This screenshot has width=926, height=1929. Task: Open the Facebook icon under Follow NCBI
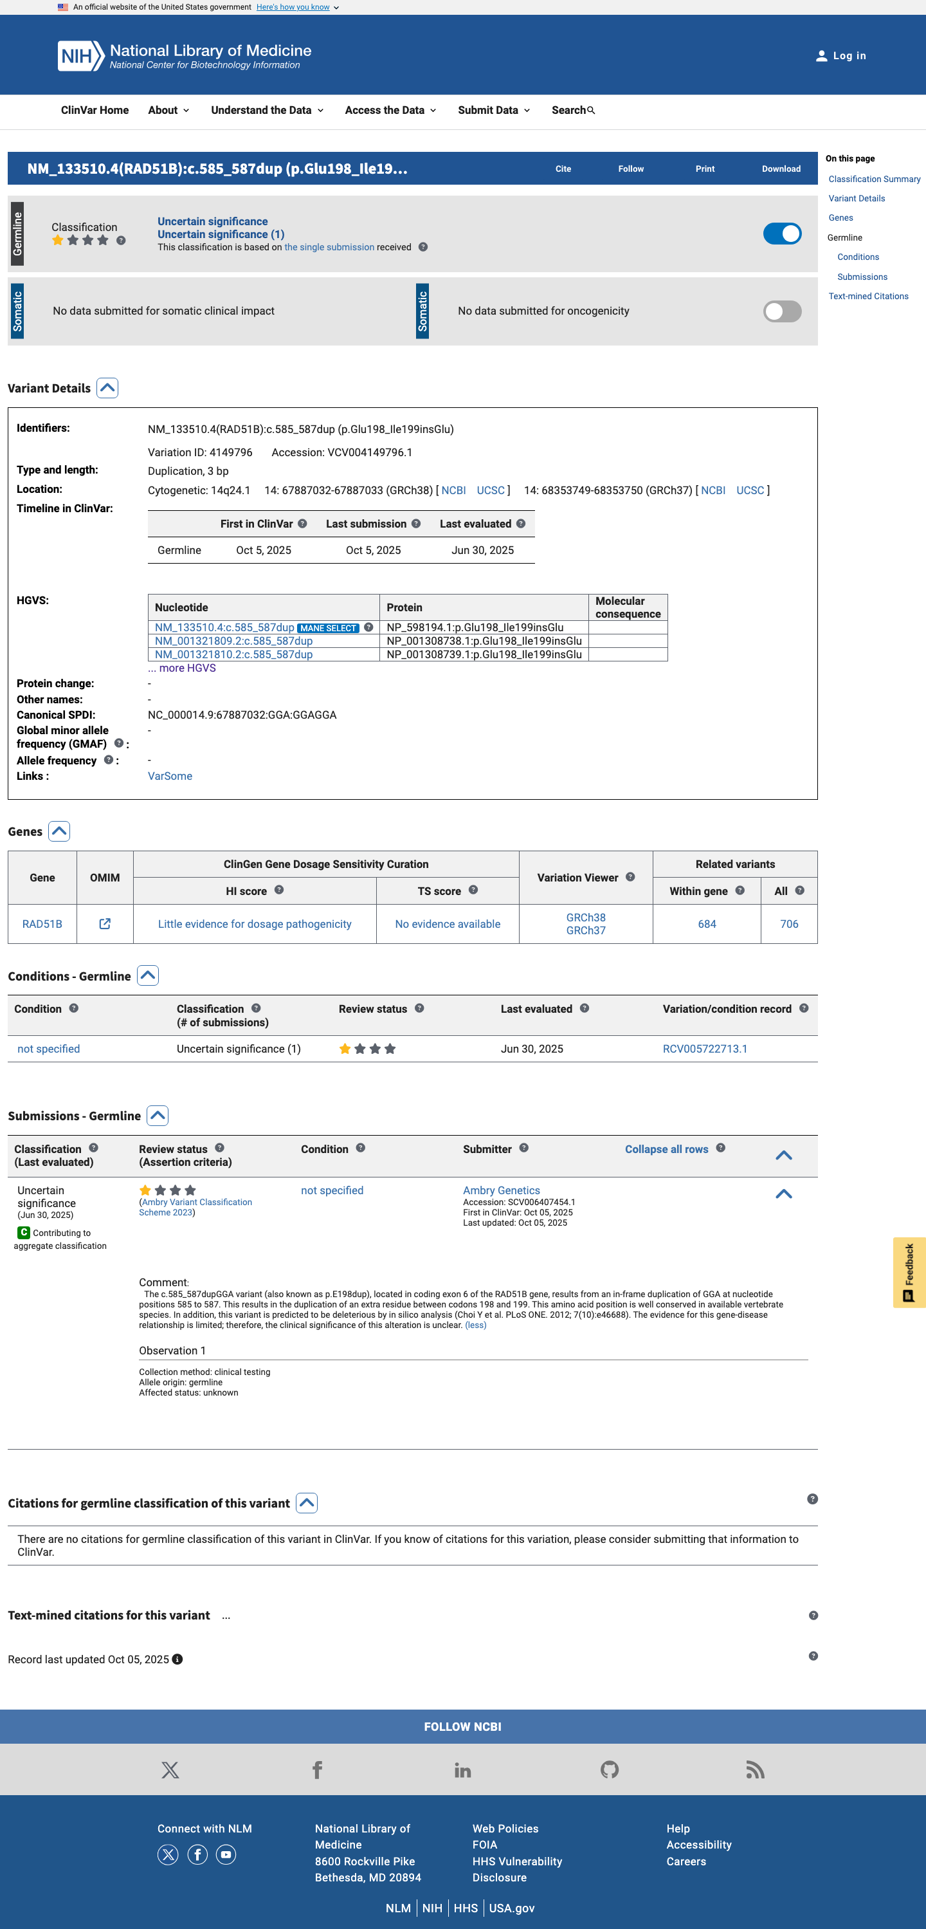[x=318, y=1769]
